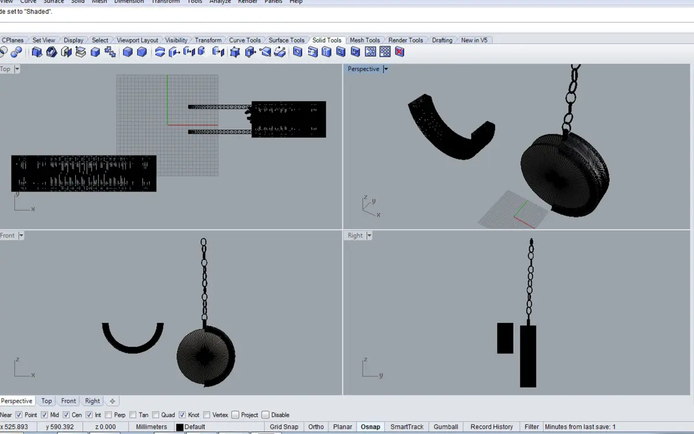The width and height of the screenshot is (694, 434).
Task: Select the Move hole icon
Action: [341, 52]
